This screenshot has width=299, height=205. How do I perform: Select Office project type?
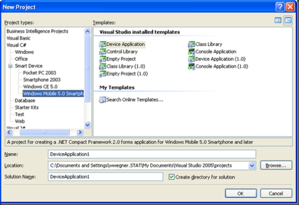coord(21,59)
